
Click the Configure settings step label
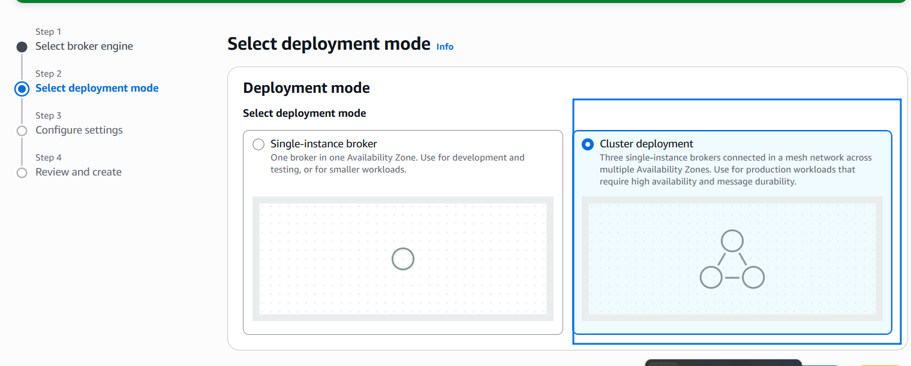click(x=79, y=130)
